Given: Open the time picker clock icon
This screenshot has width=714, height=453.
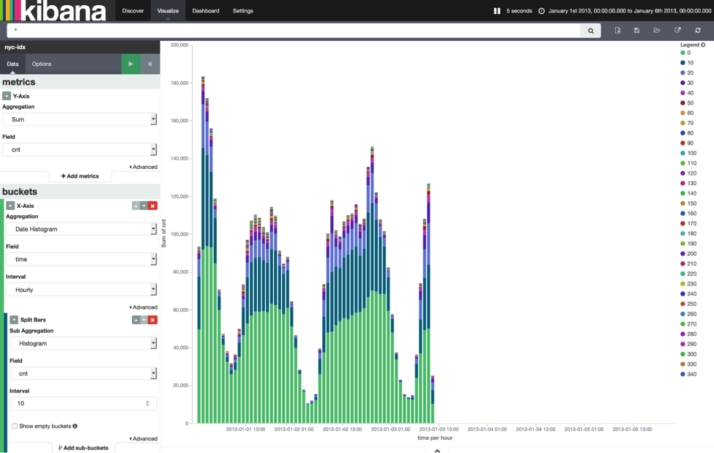Looking at the screenshot, I should pos(541,11).
